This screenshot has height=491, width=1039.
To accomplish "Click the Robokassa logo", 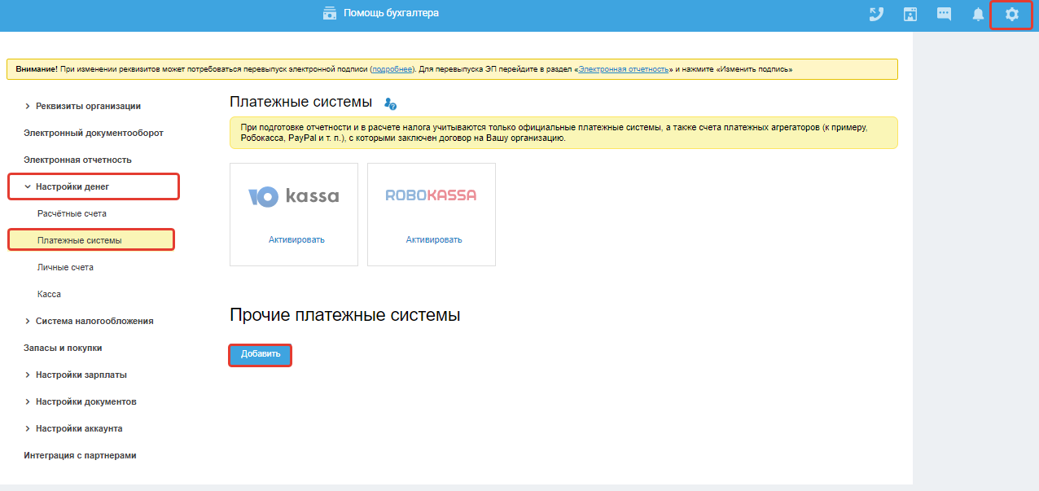I will tap(431, 195).
